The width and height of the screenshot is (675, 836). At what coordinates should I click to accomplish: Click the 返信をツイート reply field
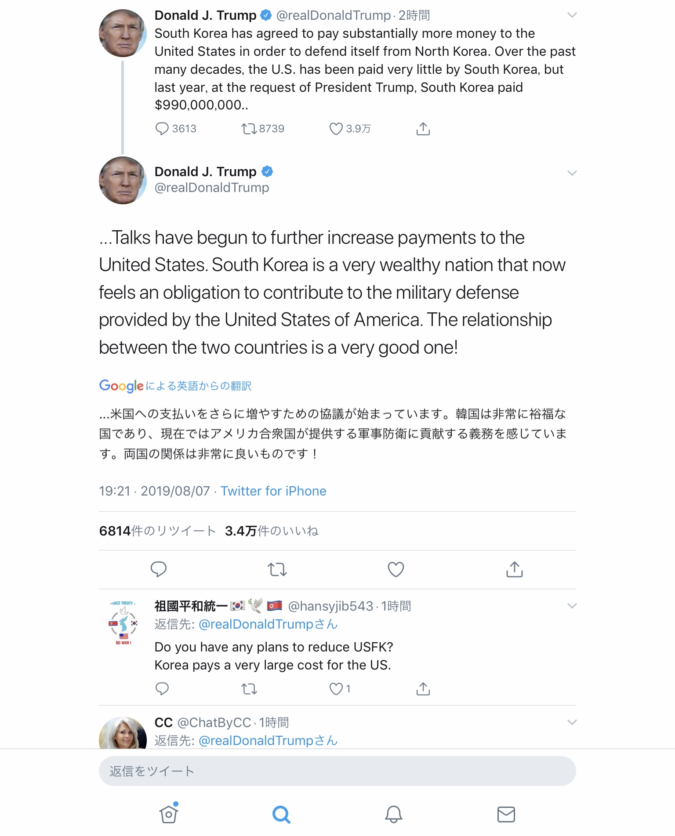[337, 771]
